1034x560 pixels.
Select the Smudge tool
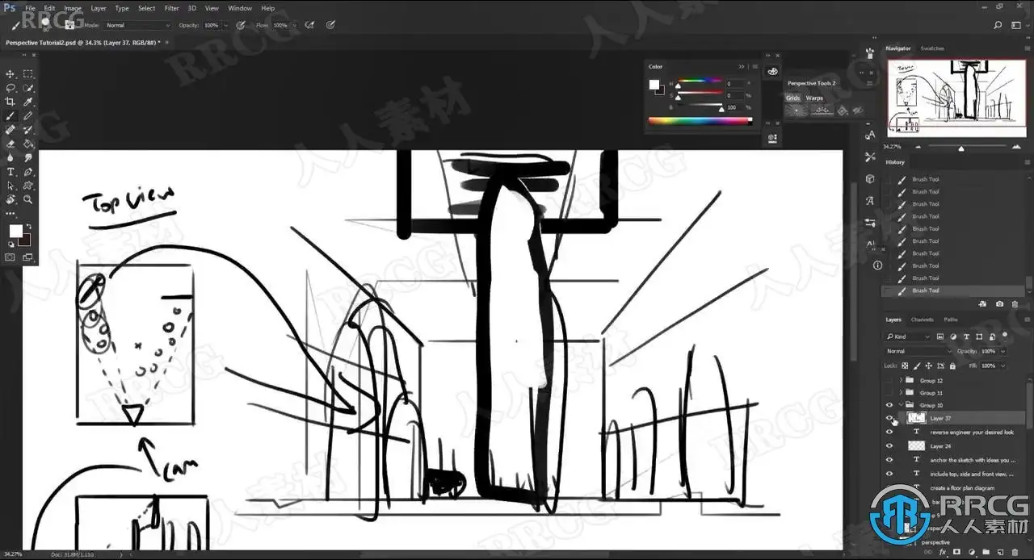[x=28, y=157]
